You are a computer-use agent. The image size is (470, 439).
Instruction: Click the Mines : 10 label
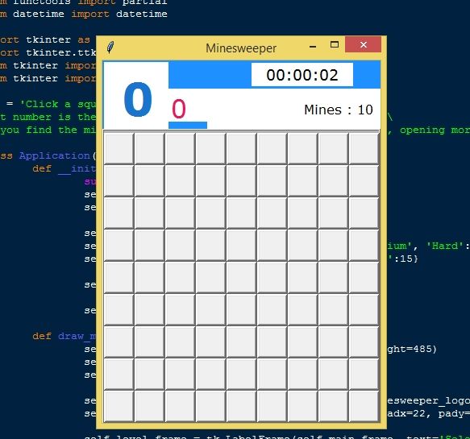pyautogui.click(x=339, y=110)
